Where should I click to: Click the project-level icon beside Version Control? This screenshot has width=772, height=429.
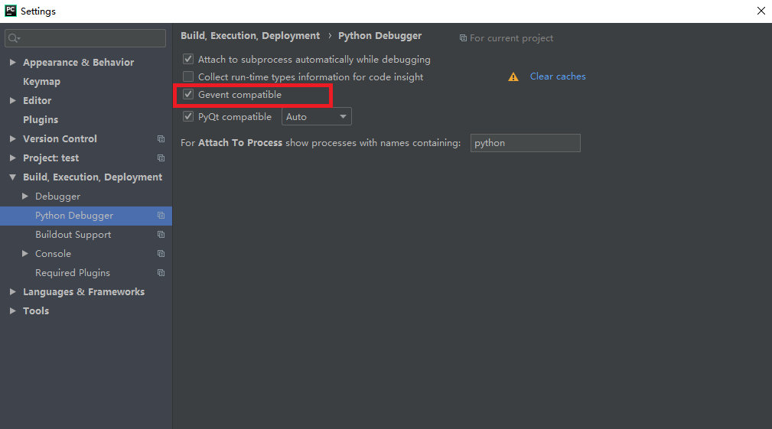[x=161, y=138]
